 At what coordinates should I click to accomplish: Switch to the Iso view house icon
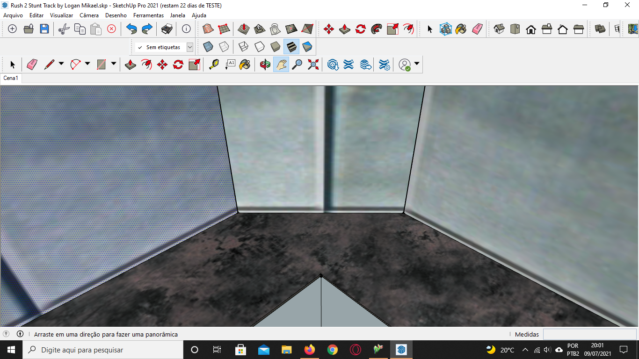click(x=499, y=29)
